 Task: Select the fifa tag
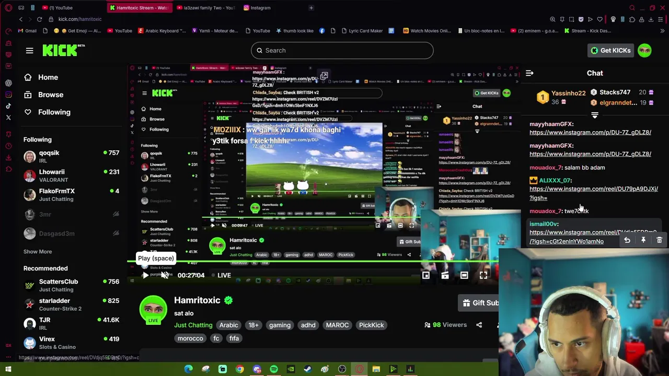234,338
